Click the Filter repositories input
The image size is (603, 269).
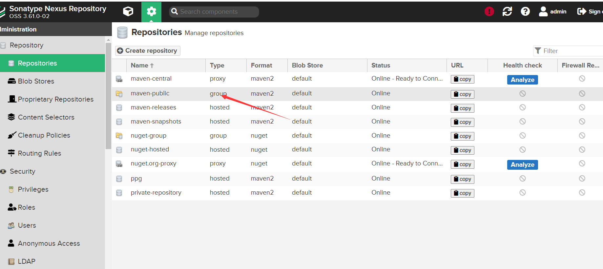[568, 51]
